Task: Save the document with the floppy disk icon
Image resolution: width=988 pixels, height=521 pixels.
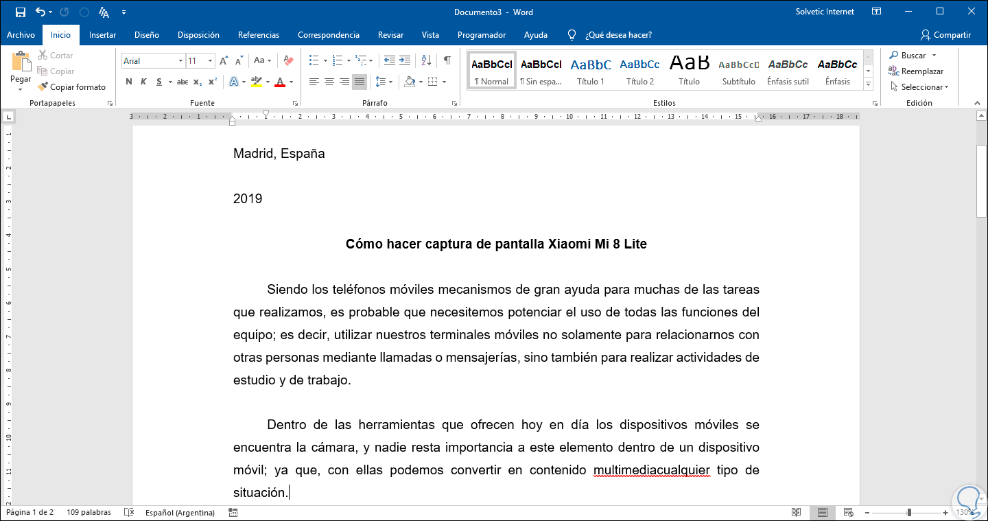Action: point(21,12)
